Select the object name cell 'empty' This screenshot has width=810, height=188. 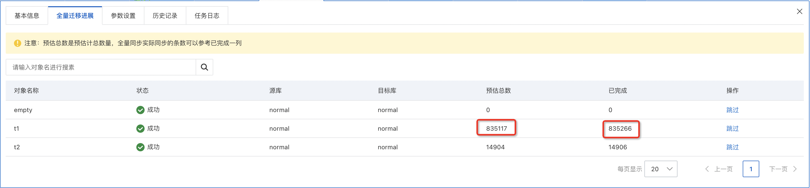pos(23,110)
